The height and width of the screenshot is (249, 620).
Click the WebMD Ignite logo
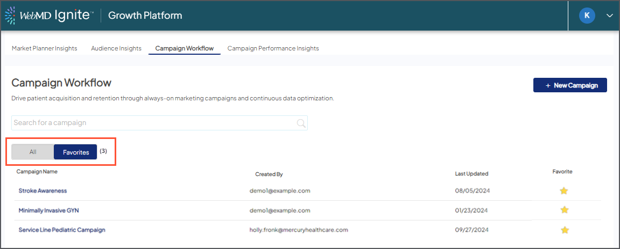click(47, 16)
